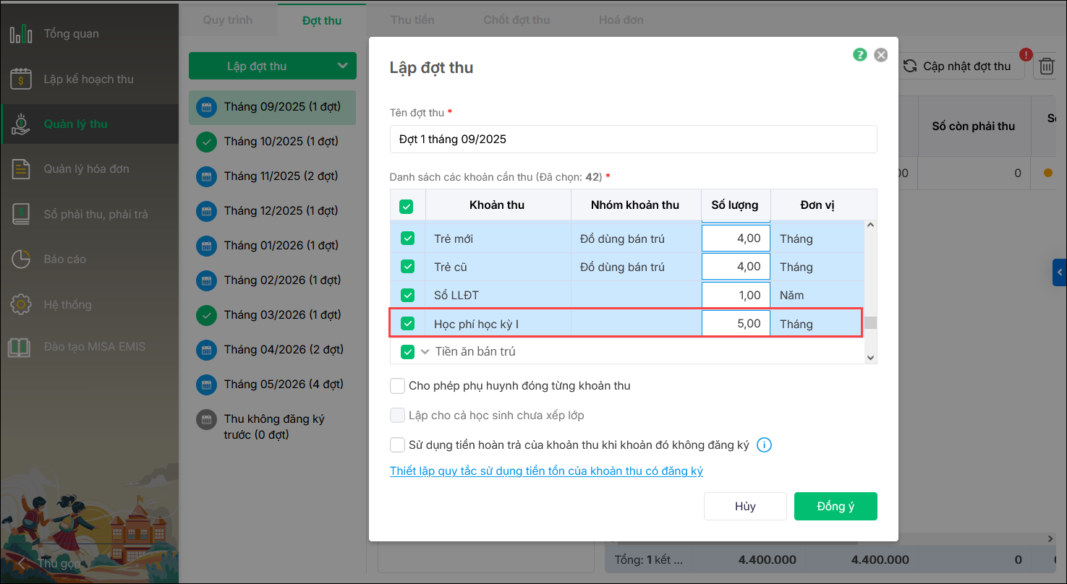
Task: Click the Số lượng field for Học phí học kỳ I
Action: click(736, 324)
